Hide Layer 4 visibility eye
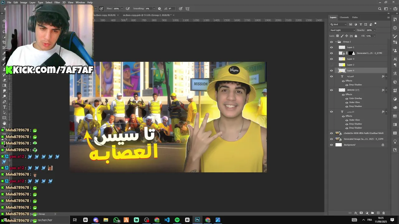Viewport: 399px width, 224px height. [331, 71]
